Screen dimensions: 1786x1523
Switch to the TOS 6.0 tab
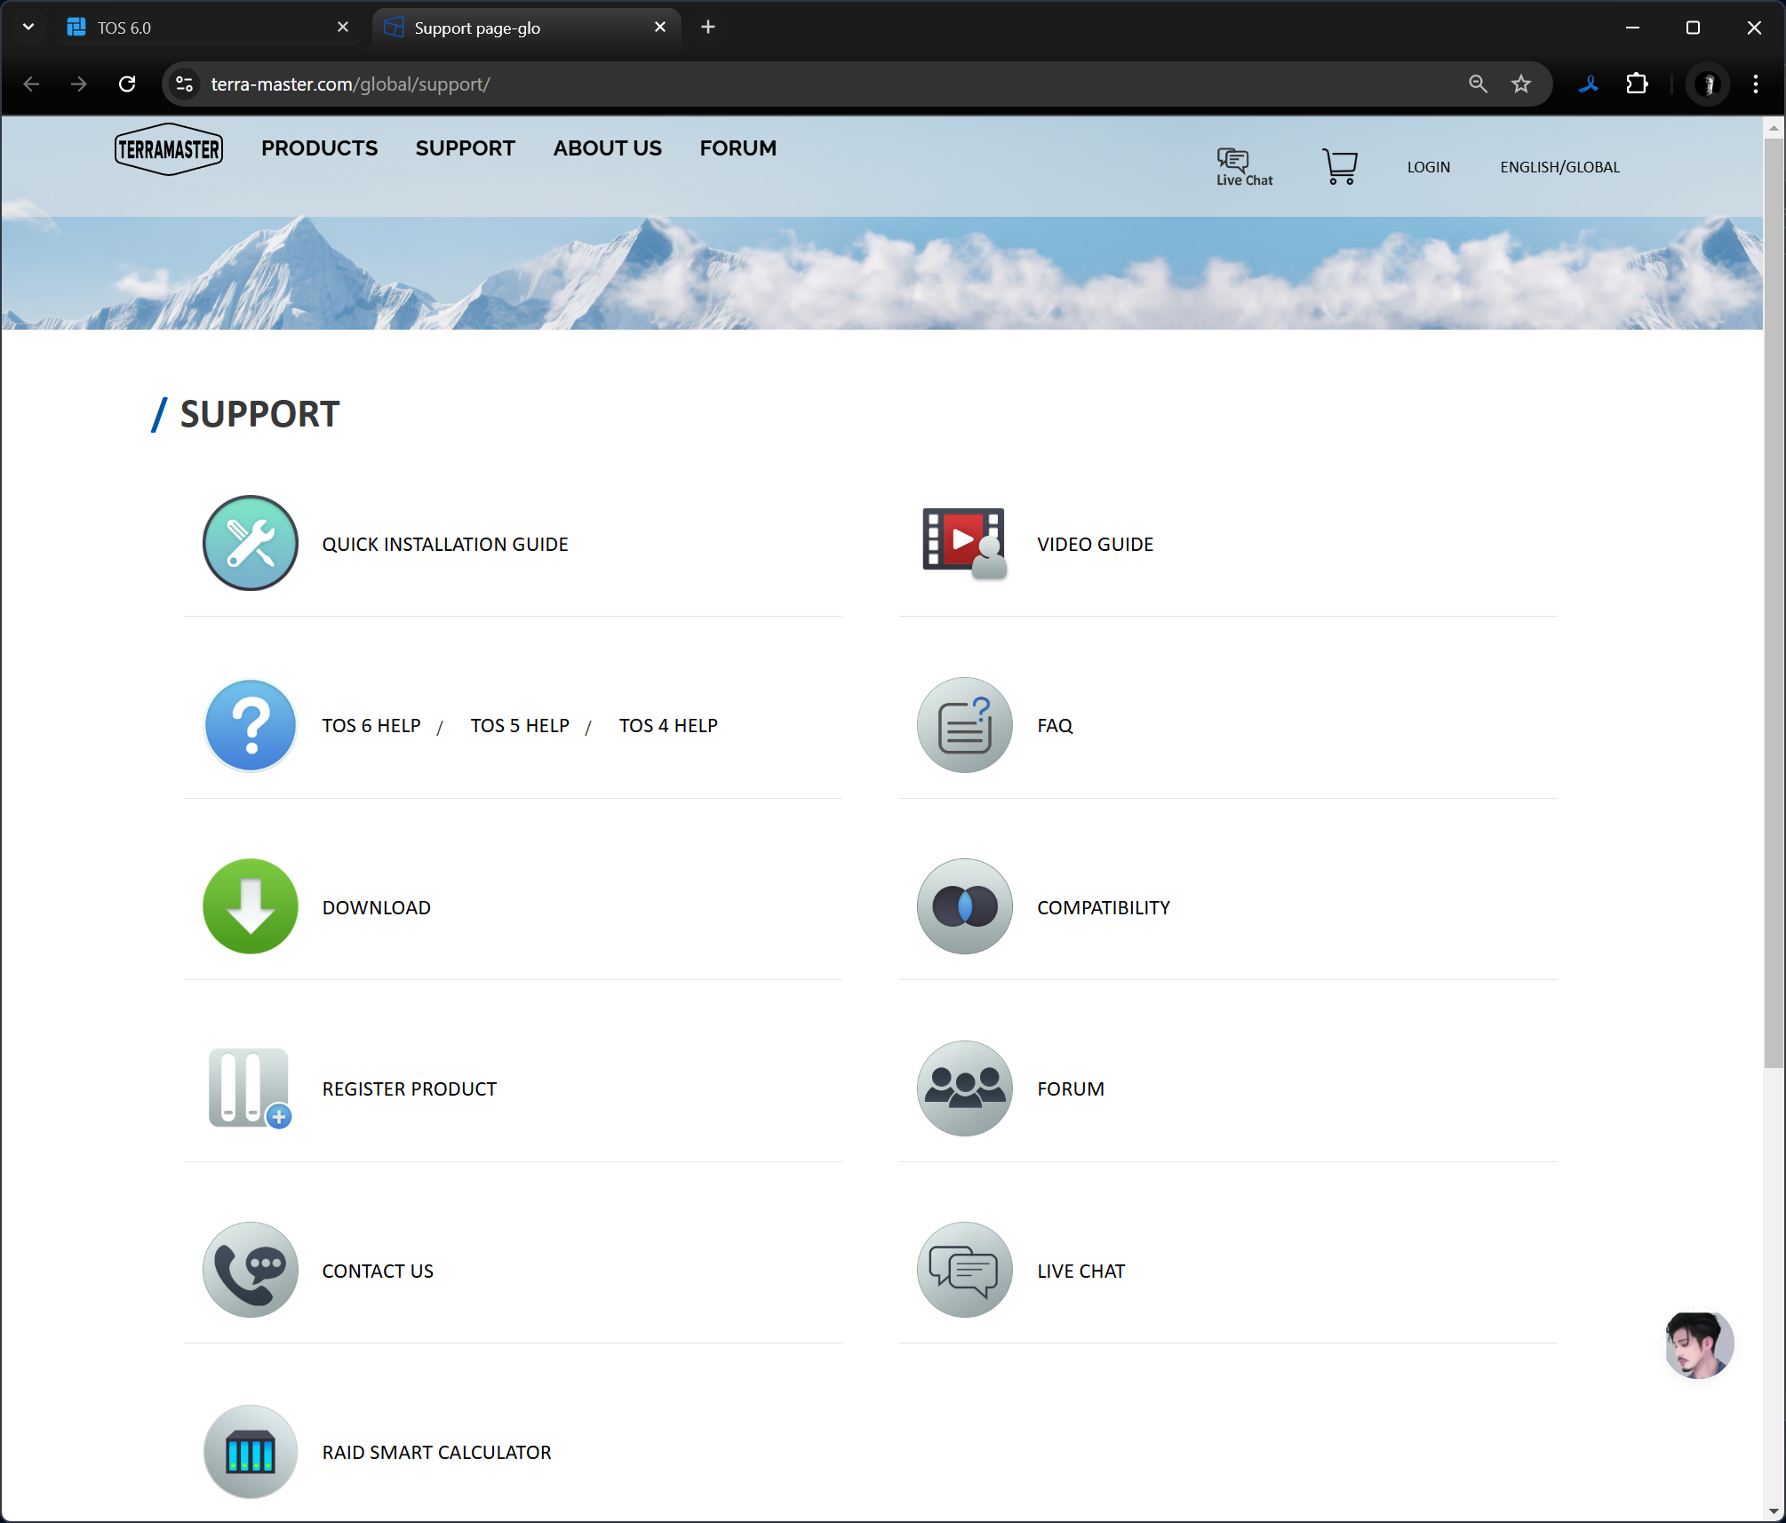204,28
